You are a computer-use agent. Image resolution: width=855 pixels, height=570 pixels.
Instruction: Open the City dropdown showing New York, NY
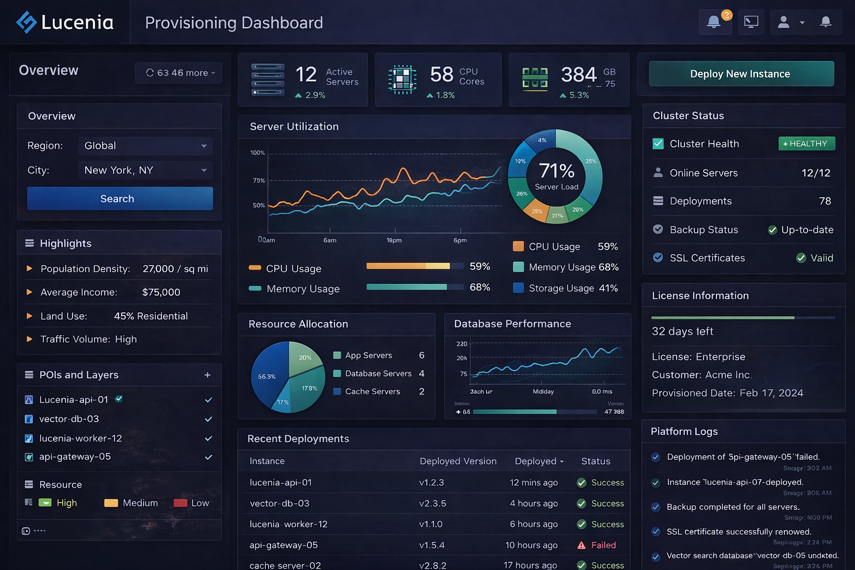(145, 170)
